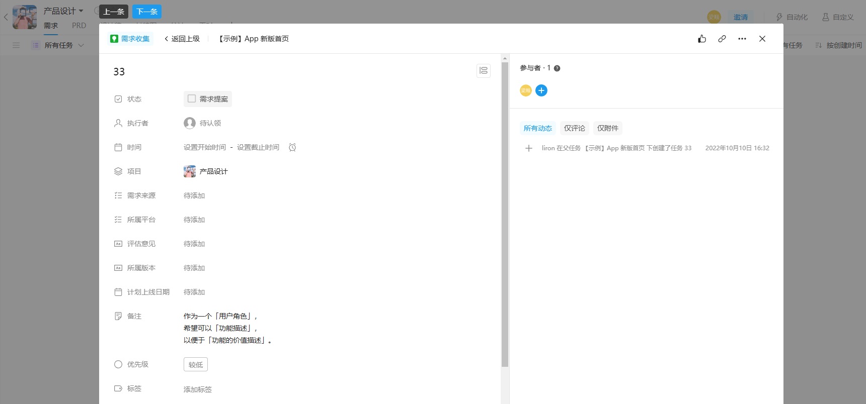
Task: Click the 优先级 circle icon
Action: (x=118, y=364)
